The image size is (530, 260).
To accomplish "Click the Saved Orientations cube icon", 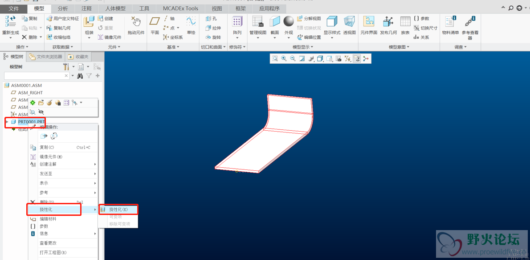I will pyautogui.click(x=329, y=59).
